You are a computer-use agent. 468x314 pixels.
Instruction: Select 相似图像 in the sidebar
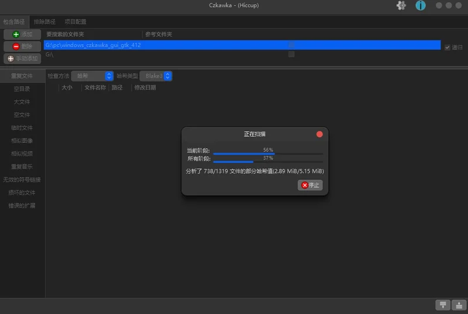pos(22,141)
